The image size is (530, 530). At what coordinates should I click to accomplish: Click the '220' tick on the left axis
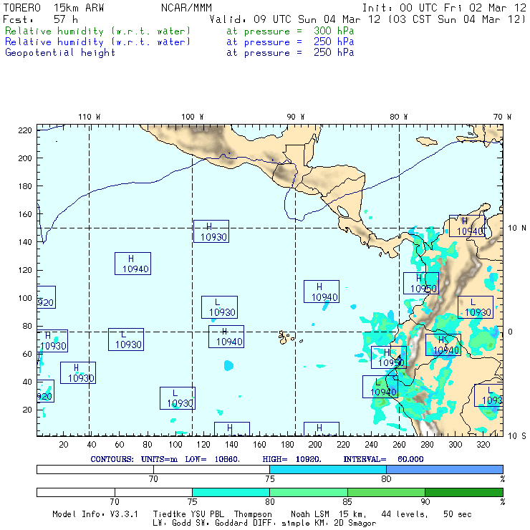click(x=25, y=130)
